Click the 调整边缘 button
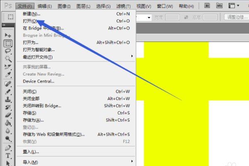The height and width of the screenshot is (166, 249). point(237,17)
